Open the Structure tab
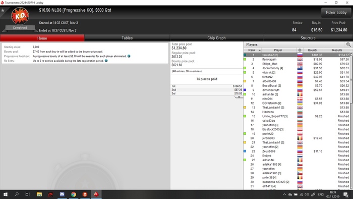The height and width of the screenshot is (199, 353). coord(308,38)
